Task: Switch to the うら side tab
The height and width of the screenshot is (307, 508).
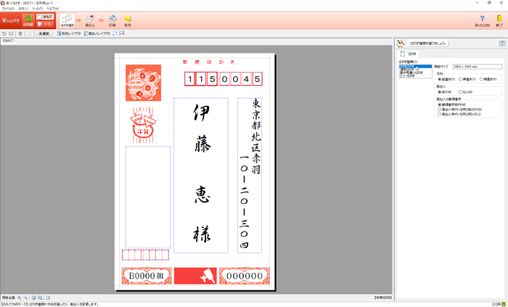Action: tap(45, 24)
